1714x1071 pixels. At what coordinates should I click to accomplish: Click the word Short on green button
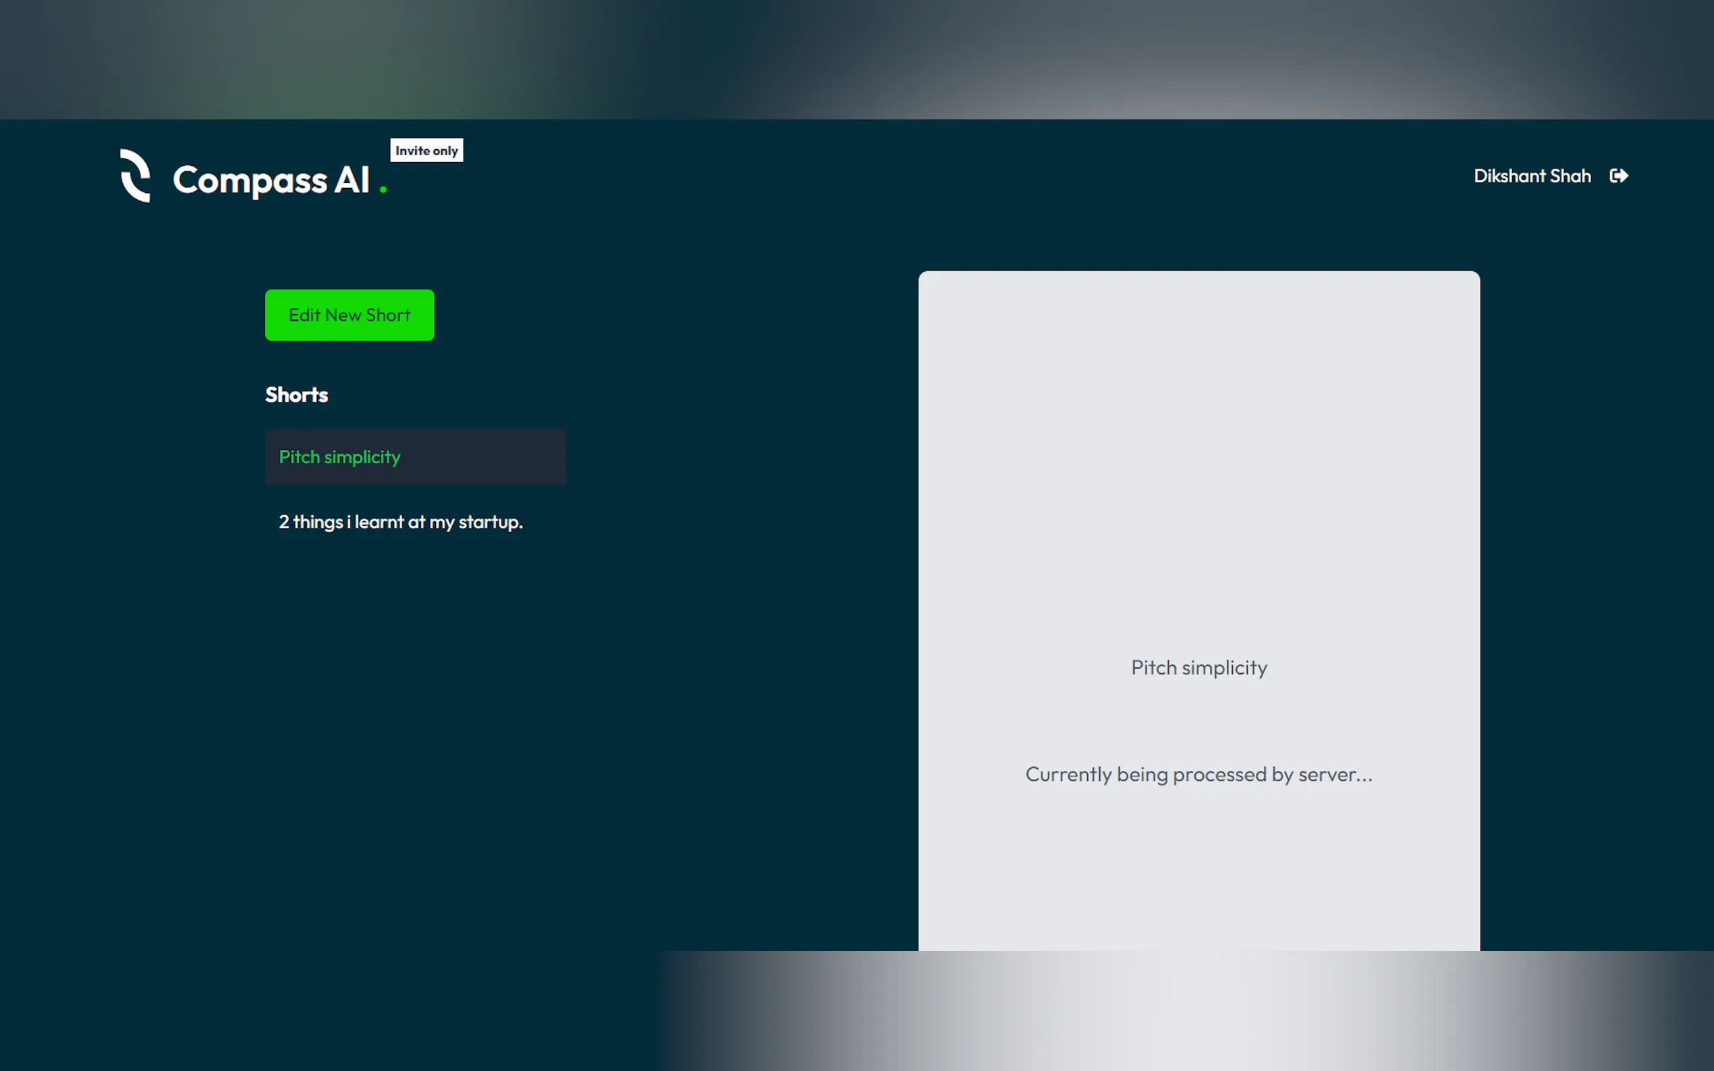tap(388, 315)
